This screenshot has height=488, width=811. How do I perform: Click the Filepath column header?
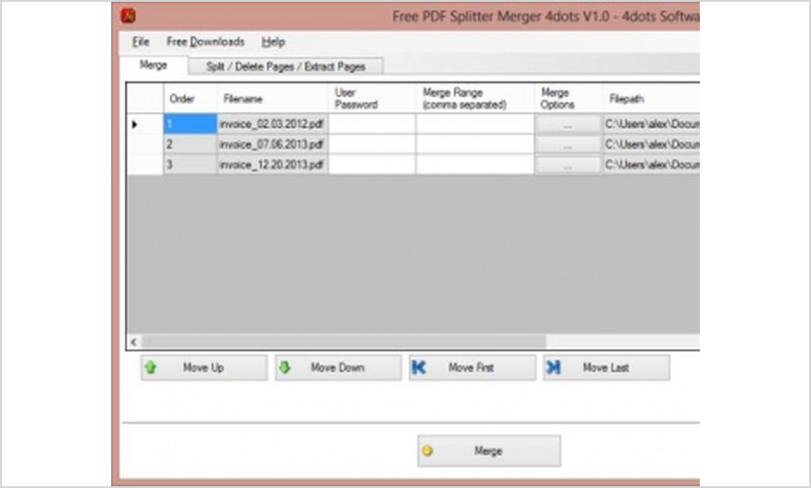[x=651, y=99]
